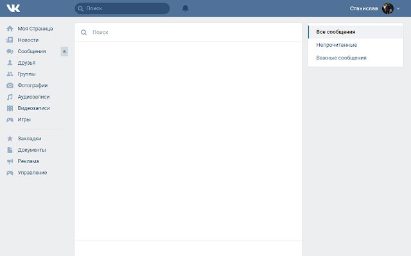Click the magnifier icon in header search
The width and height of the screenshot is (411, 256).
[x=81, y=8]
